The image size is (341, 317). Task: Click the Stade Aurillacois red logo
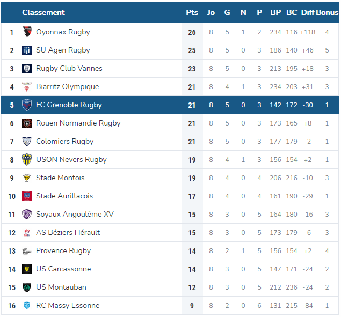coord(27,196)
